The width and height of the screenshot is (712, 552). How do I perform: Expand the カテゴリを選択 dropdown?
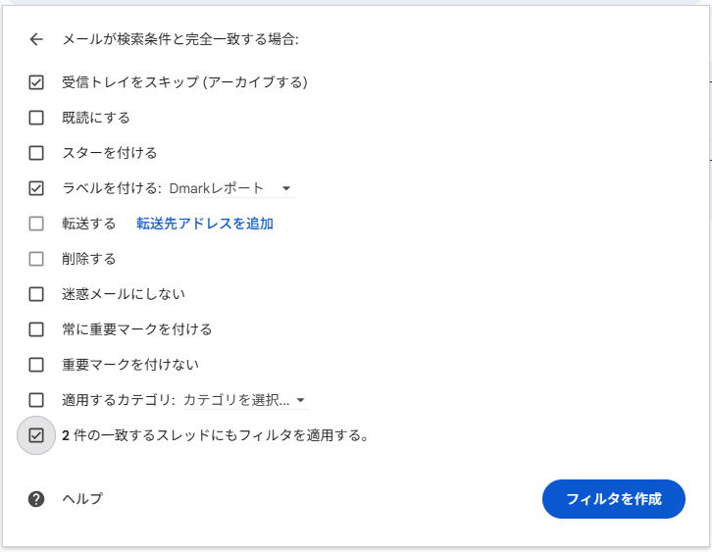tap(245, 400)
